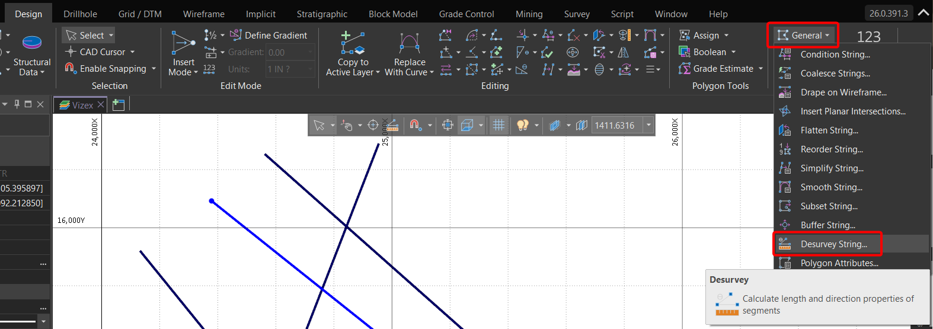Viewport: 933px width, 329px height.
Task: Click the Grade Estimate sigma icon
Action: click(685, 69)
